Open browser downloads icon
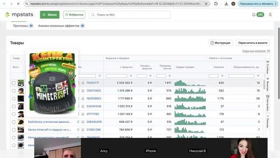 pos(226,4)
